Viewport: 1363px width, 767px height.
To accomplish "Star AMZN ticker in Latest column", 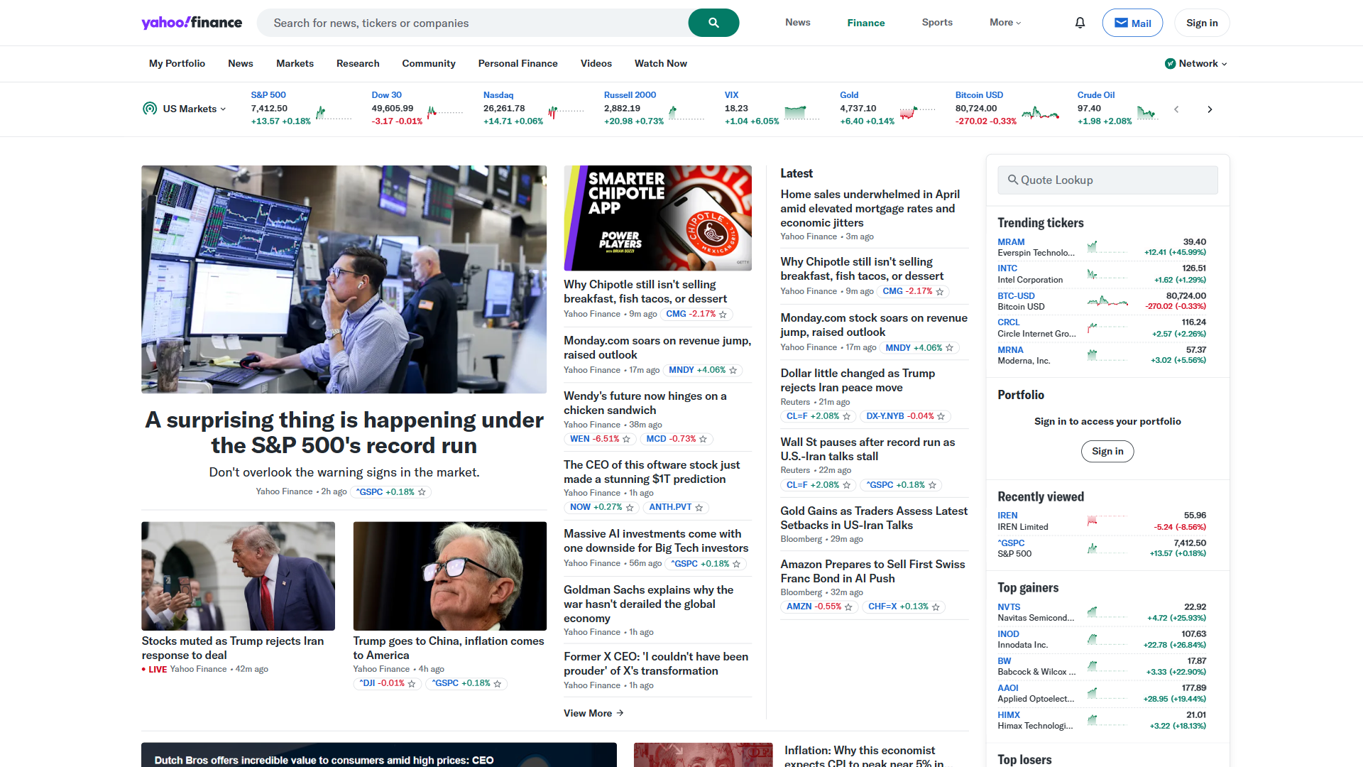I will [x=848, y=607].
